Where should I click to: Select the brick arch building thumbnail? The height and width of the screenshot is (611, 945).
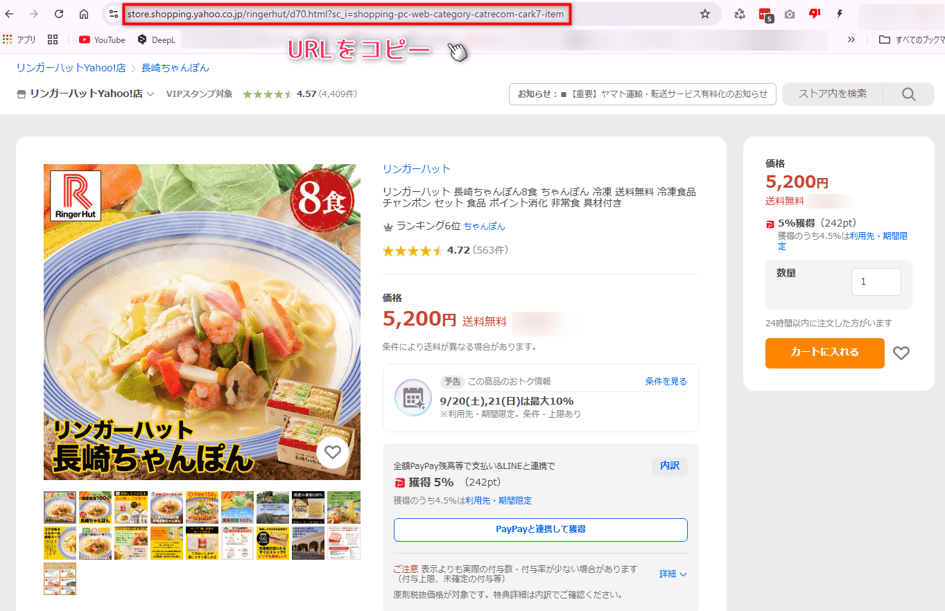coord(308,543)
